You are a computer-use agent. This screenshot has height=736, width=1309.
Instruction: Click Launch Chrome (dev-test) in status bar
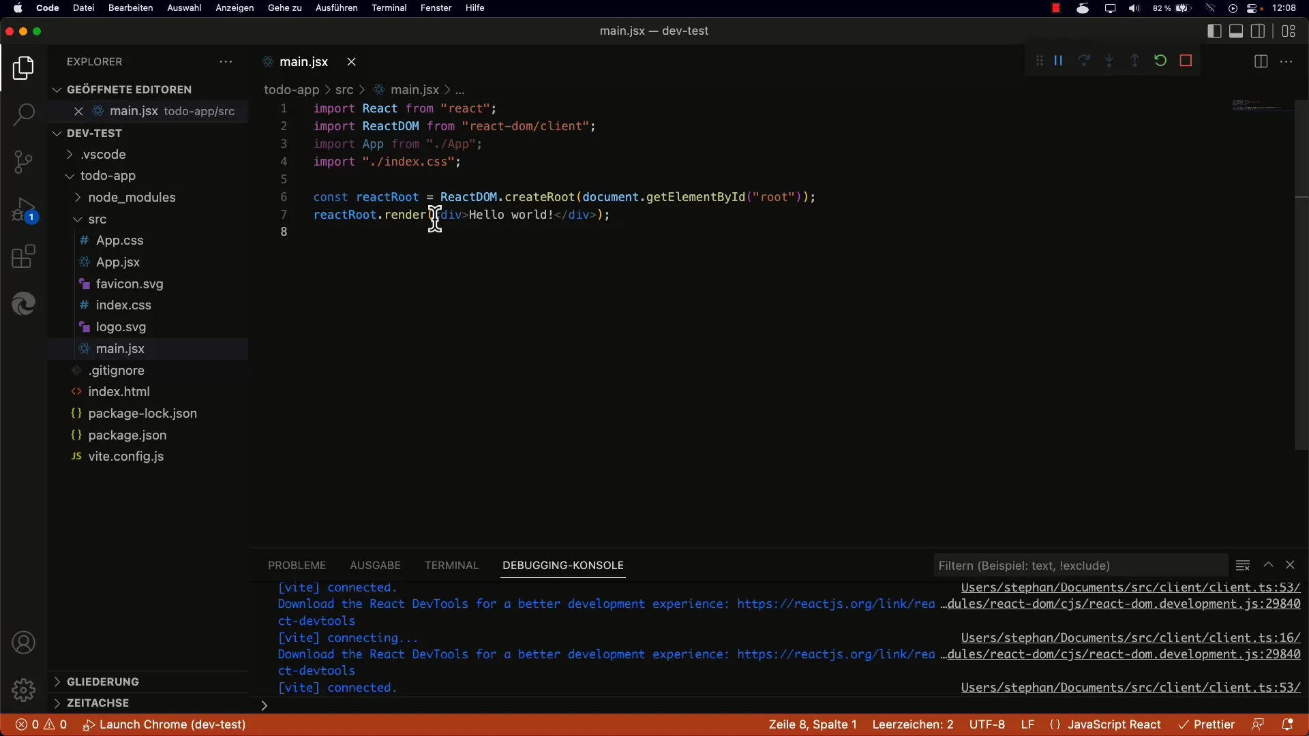[164, 724]
